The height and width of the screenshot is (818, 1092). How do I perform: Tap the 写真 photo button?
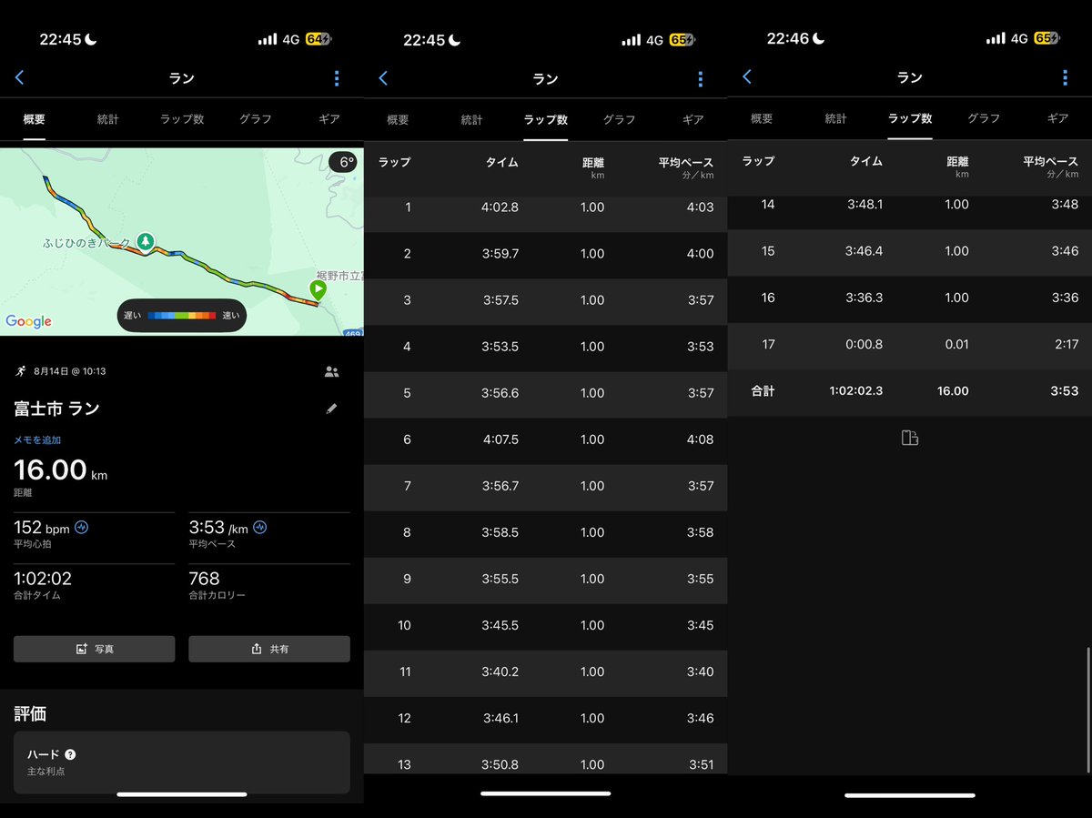pyautogui.click(x=94, y=649)
